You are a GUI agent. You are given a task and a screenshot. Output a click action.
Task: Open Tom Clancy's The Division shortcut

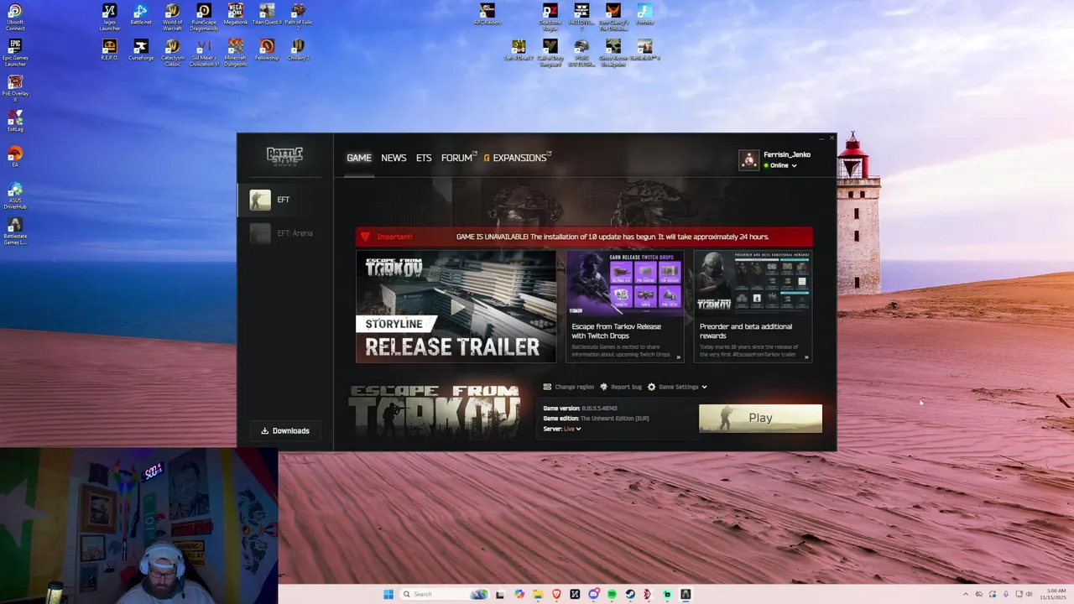pyautogui.click(x=613, y=17)
